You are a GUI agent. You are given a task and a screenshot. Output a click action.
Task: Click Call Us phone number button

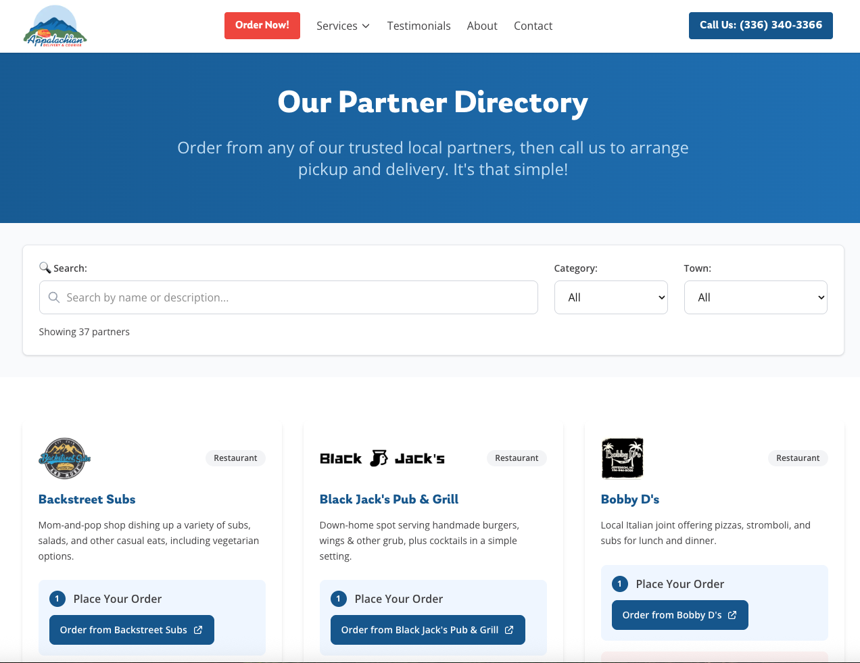point(761,26)
